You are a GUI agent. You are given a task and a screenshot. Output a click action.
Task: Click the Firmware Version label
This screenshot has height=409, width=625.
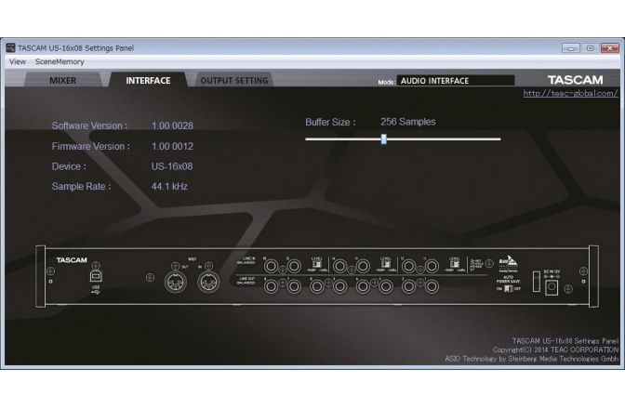coord(91,147)
